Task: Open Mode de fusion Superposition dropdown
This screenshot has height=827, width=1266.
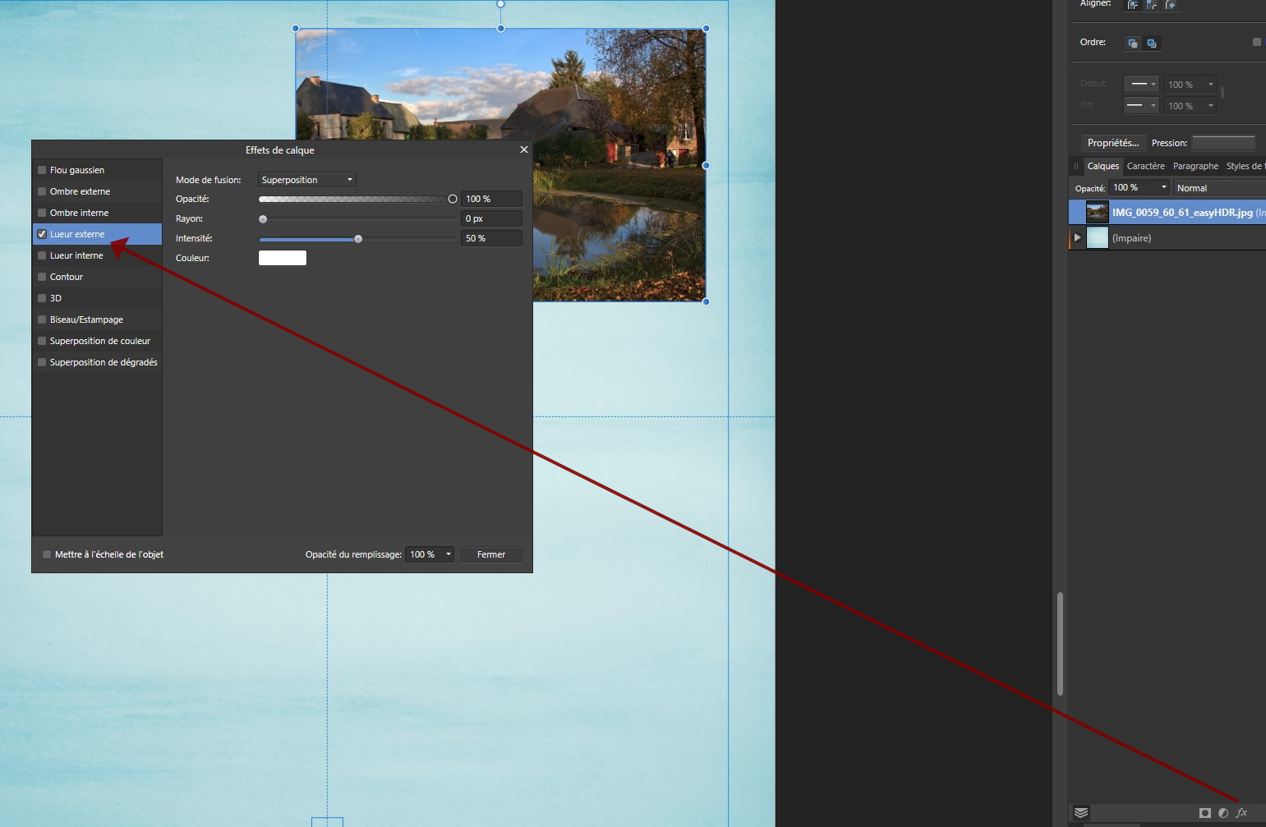Action: [307, 180]
